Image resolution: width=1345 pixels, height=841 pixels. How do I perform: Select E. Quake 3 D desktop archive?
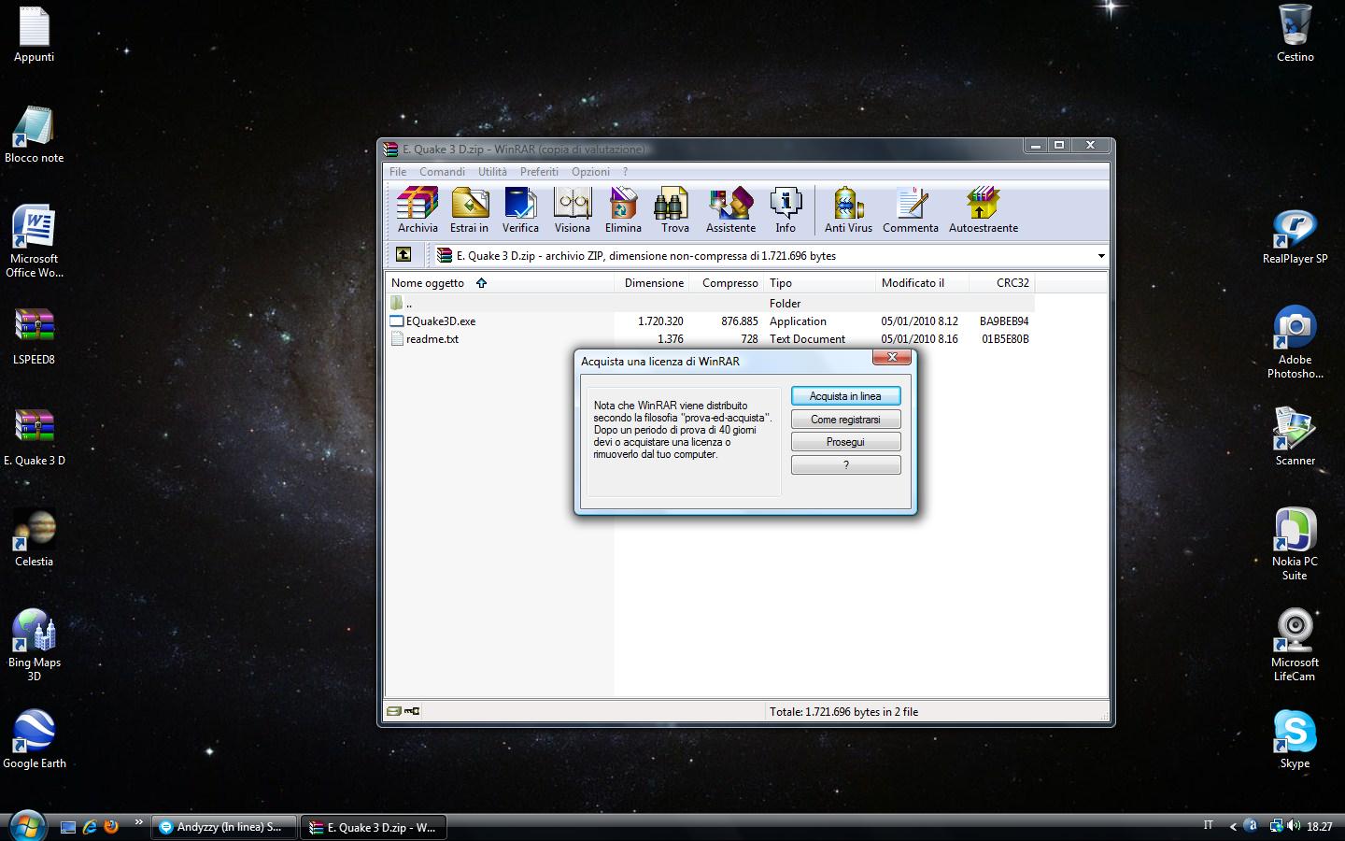pyautogui.click(x=35, y=437)
